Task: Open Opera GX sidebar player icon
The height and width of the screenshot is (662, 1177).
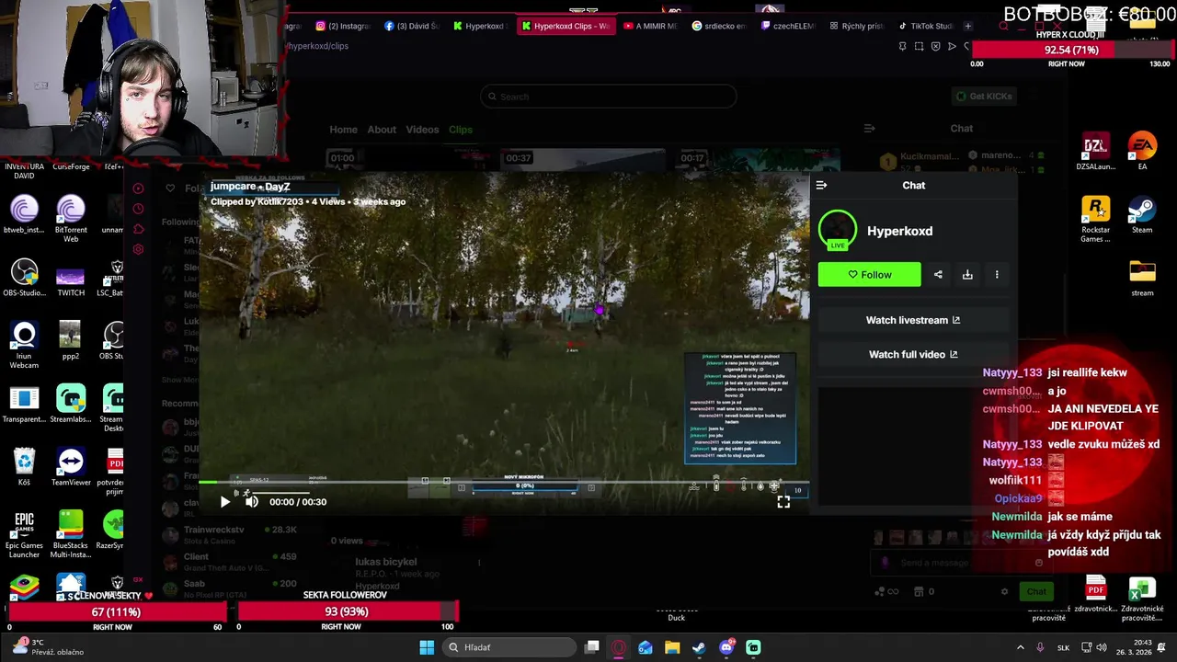Action: 138,188
